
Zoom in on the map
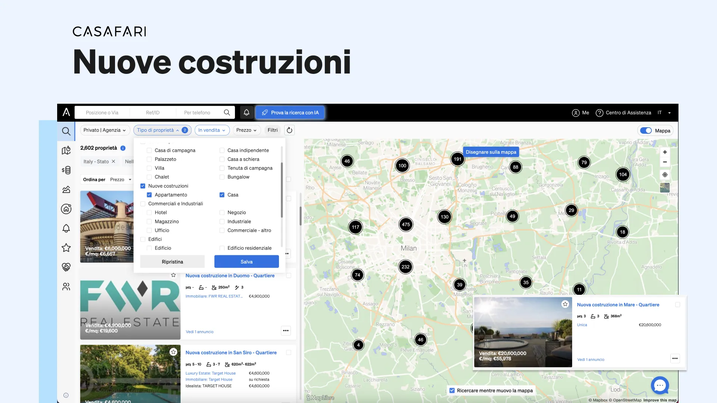tap(665, 152)
